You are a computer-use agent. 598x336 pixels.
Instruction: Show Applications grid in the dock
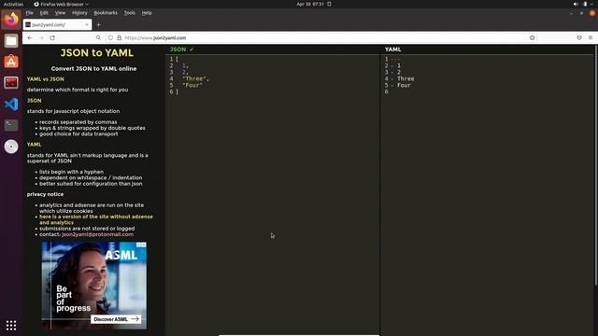[11, 325]
